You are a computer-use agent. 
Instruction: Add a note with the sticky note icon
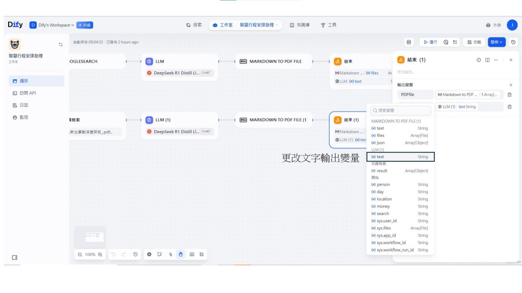(x=160, y=254)
